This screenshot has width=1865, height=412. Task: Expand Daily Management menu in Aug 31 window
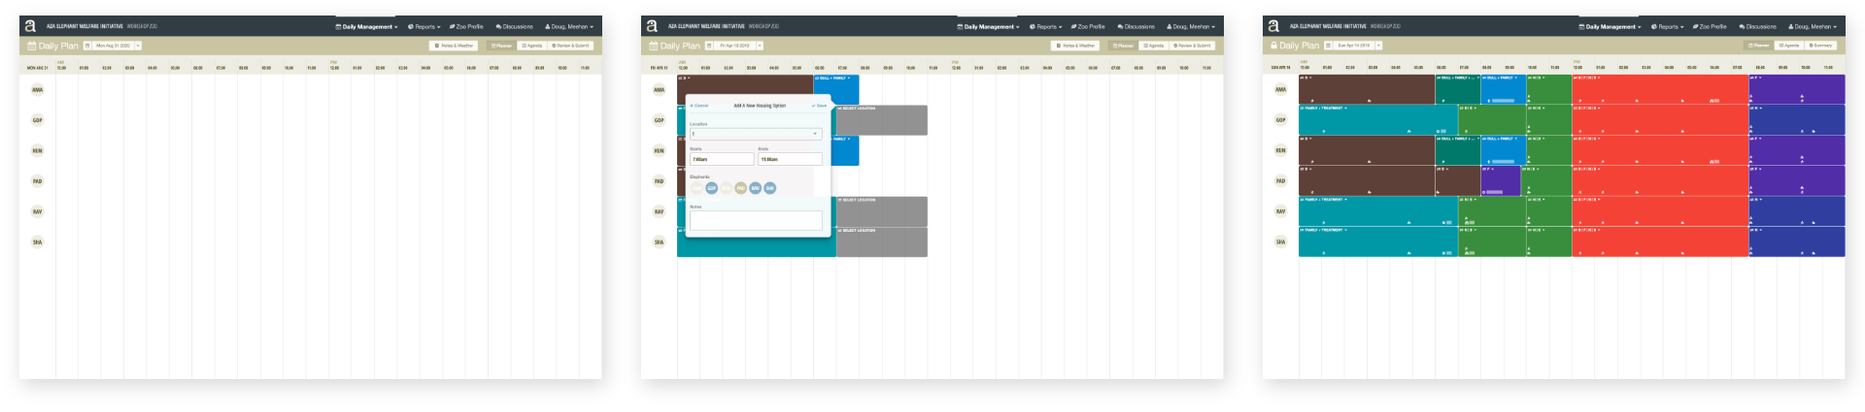click(x=367, y=27)
